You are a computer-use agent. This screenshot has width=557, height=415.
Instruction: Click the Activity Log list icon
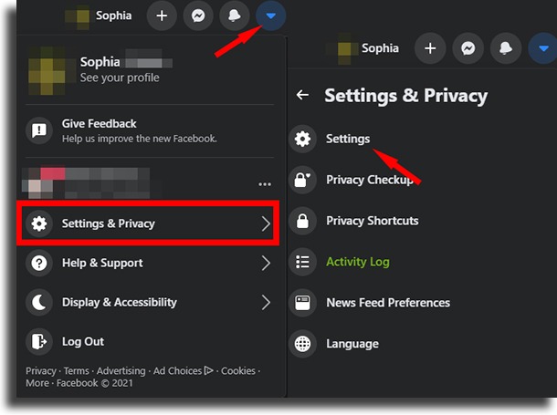302,262
